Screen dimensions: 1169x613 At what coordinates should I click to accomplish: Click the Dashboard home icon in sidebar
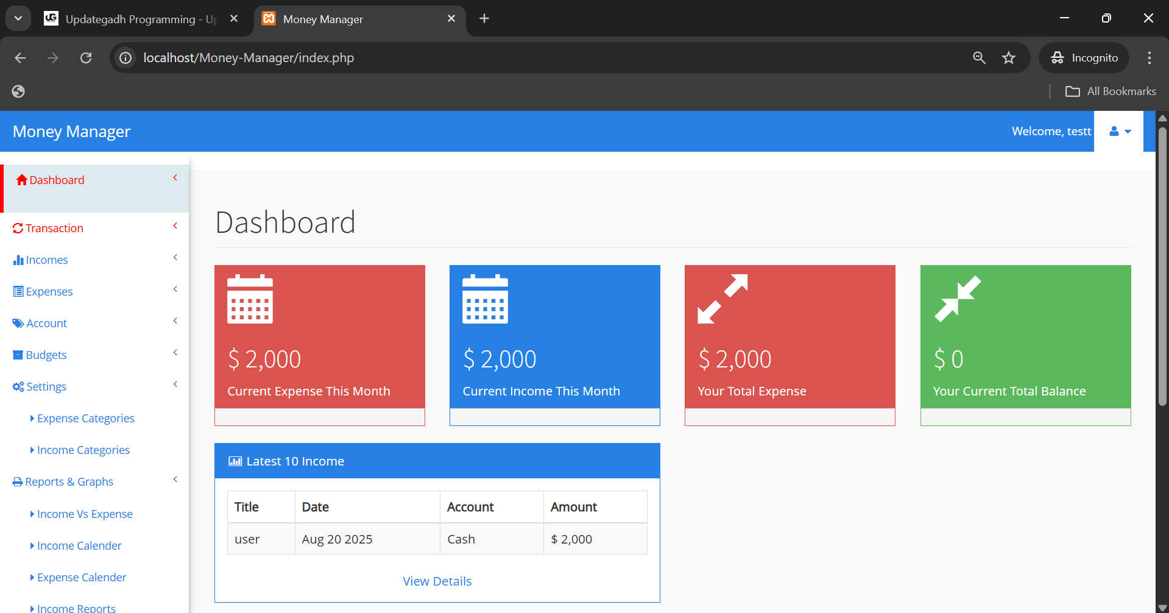click(21, 179)
